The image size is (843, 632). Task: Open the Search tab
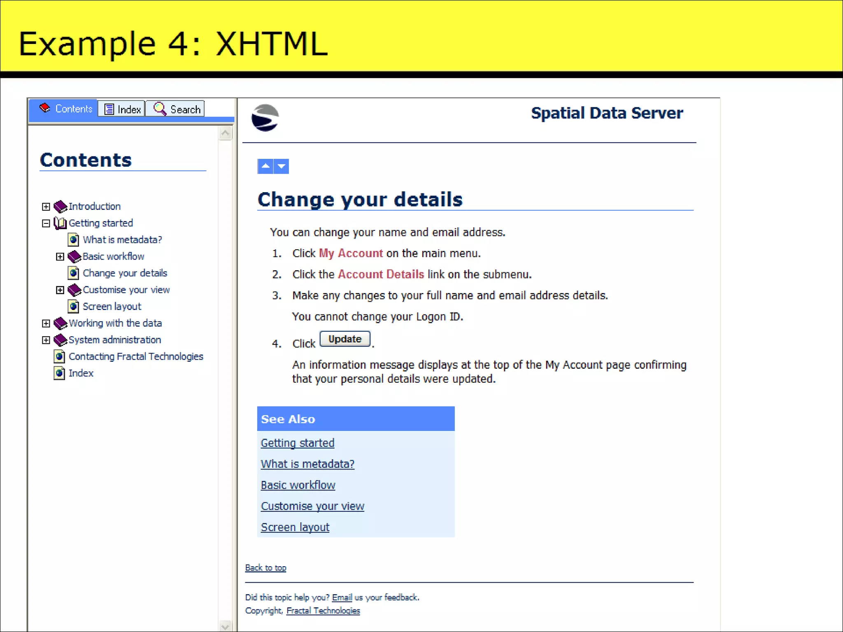176,109
